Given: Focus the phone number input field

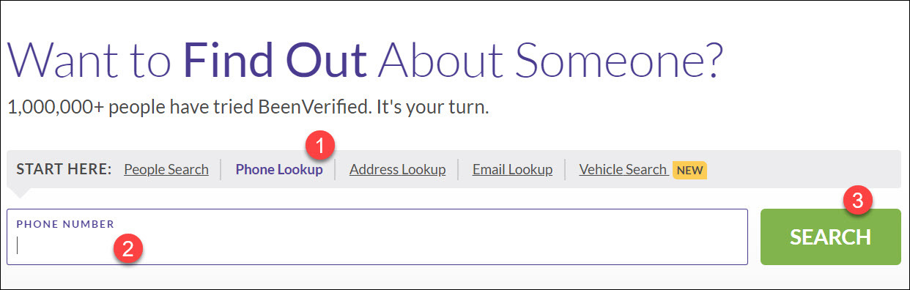Looking at the screenshot, I should 377,237.
